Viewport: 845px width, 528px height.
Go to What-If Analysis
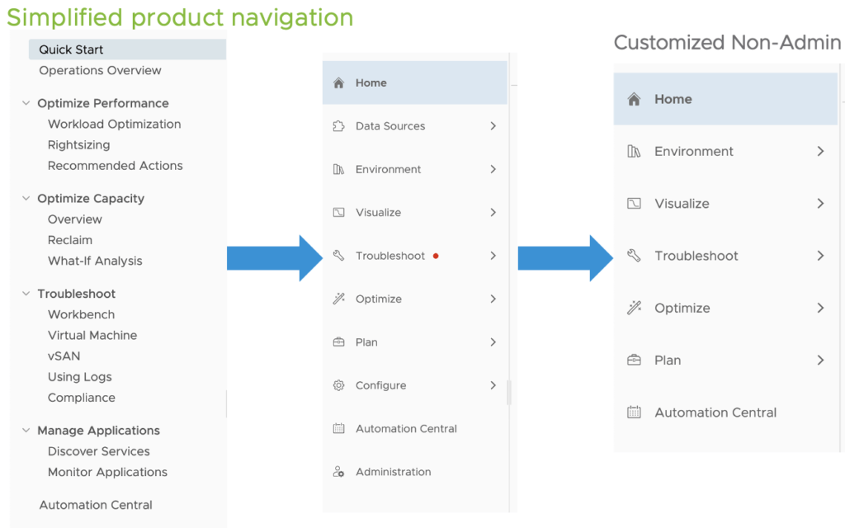pyautogui.click(x=95, y=262)
